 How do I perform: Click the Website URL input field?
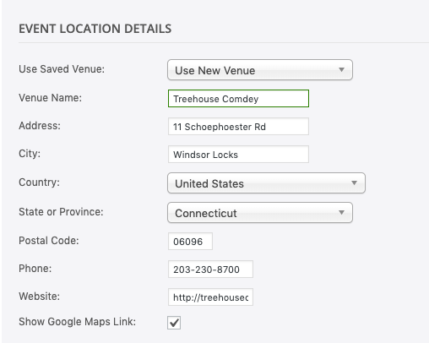pyautogui.click(x=210, y=297)
